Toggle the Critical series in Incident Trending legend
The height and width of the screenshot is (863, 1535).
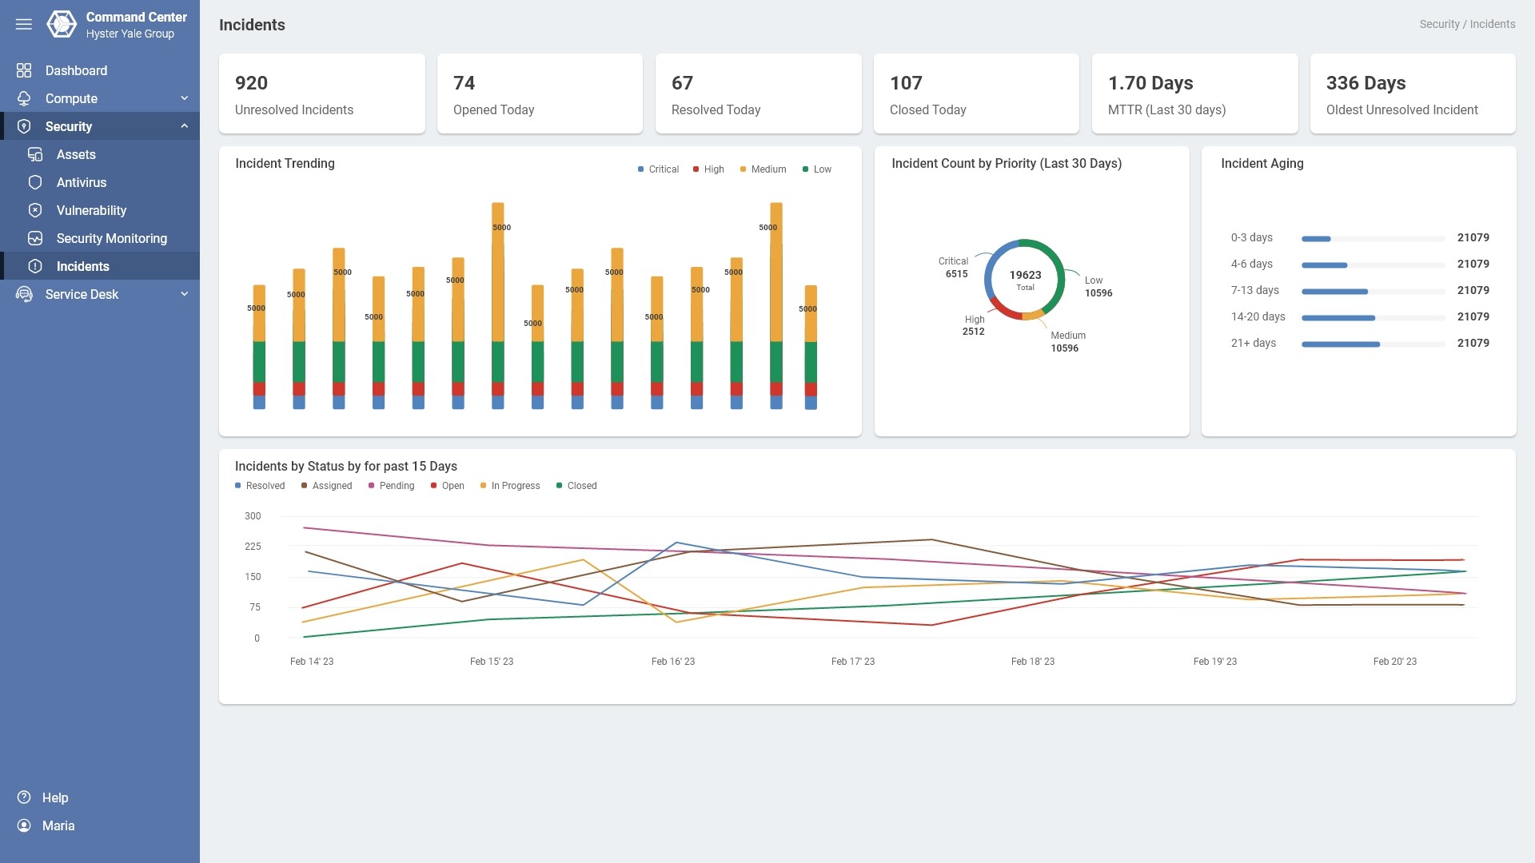point(658,169)
